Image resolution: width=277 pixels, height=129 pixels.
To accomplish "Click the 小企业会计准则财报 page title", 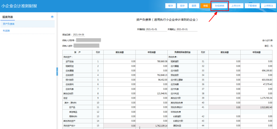I will coord(19,6).
